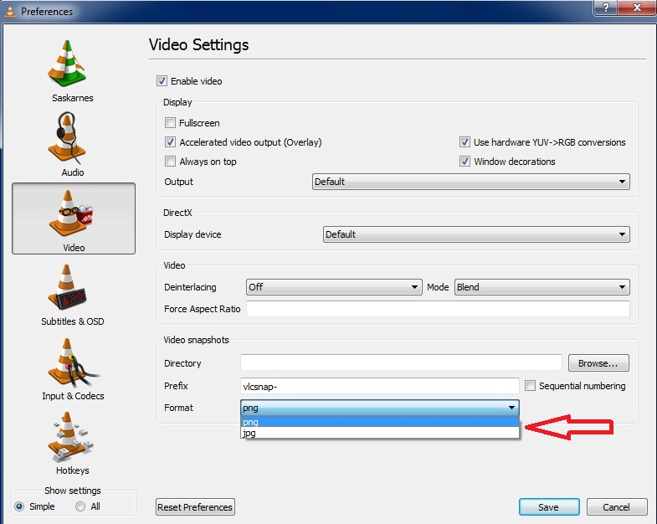Open the Display device dropdown
Viewport: 657px width, 524px height.
pyautogui.click(x=475, y=234)
